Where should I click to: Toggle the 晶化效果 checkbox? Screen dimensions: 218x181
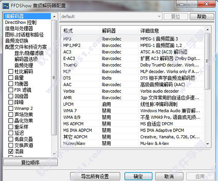11,121
